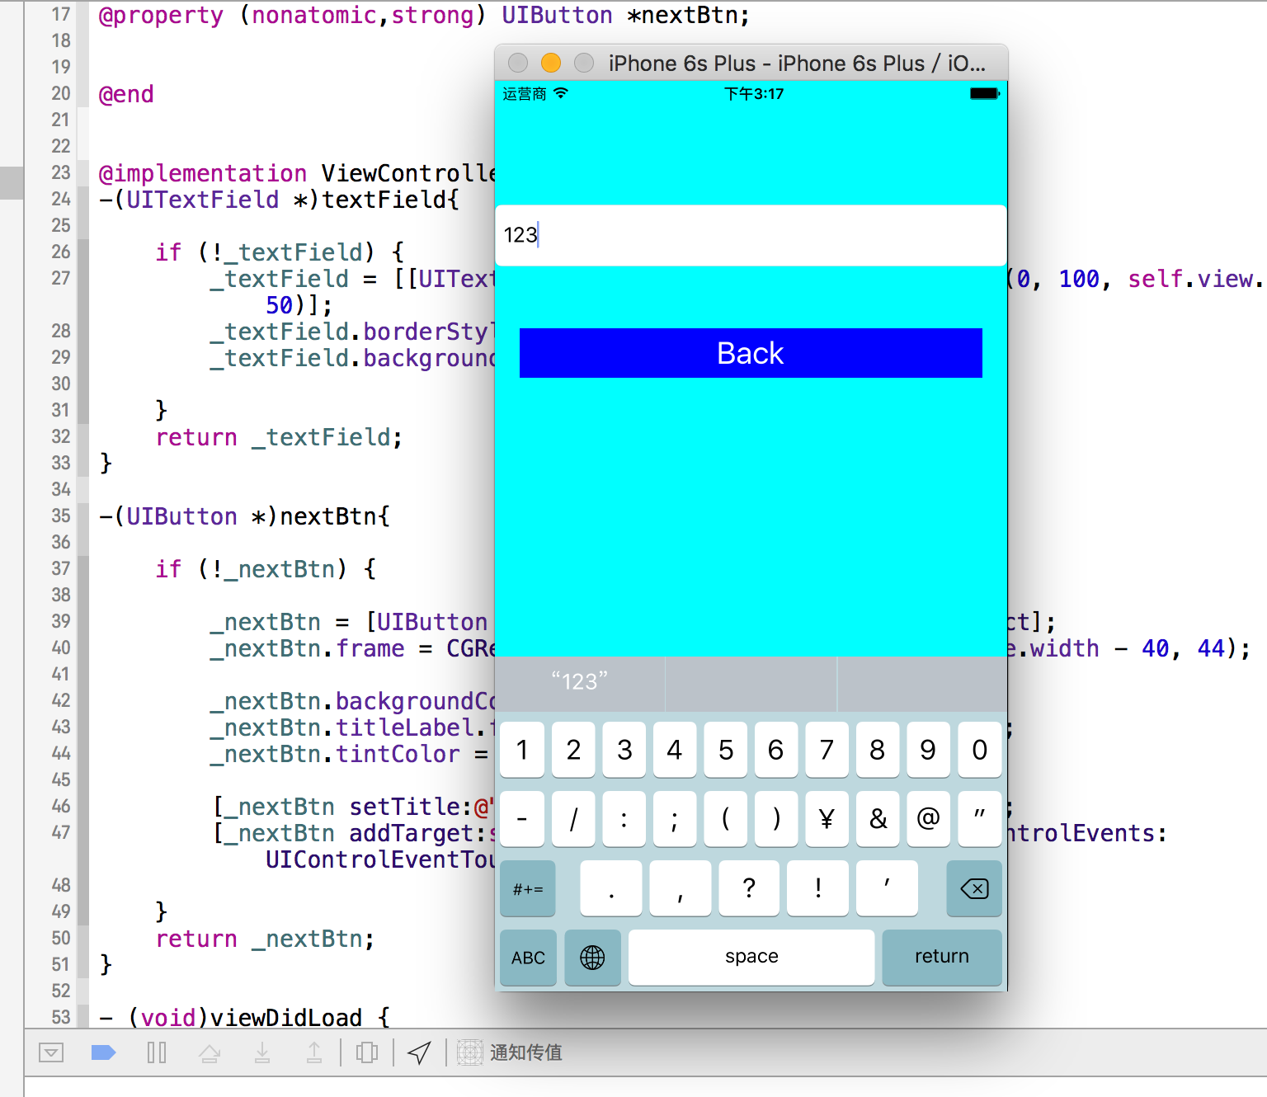Toggle the breakpoints activation icon
The height and width of the screenshot is (1097, 1267).
click(x=103, y=1052)
